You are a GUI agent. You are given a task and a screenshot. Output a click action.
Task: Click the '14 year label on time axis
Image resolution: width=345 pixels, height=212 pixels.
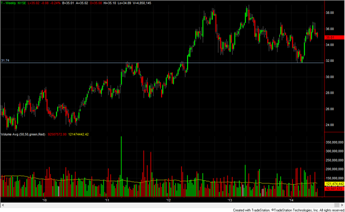291,200
